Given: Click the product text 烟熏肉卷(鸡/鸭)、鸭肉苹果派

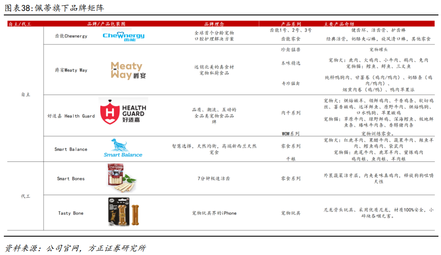Looking at the screenshot, I should (x=378, y=90).
